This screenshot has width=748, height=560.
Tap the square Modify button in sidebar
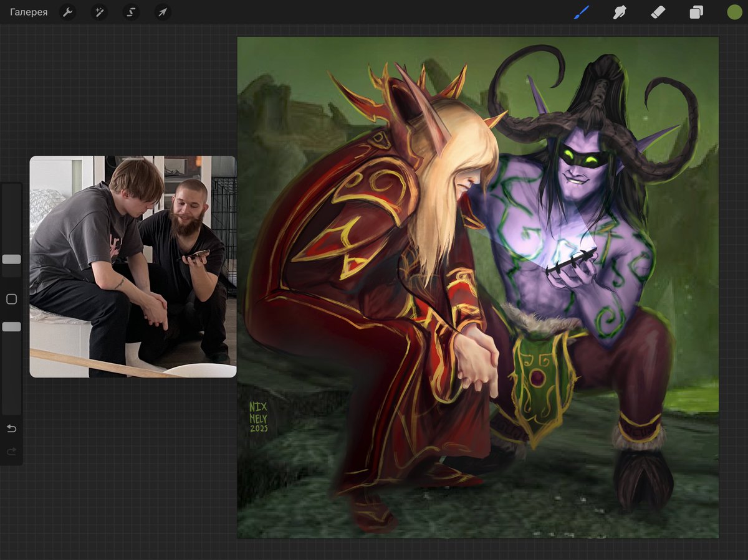tap(11, 299)
